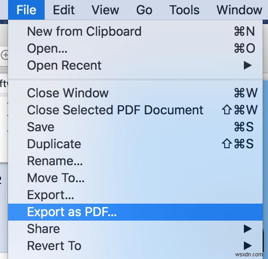Choose New from Clipboard
The width and height of the screenshot is (268, 259).
84,31
